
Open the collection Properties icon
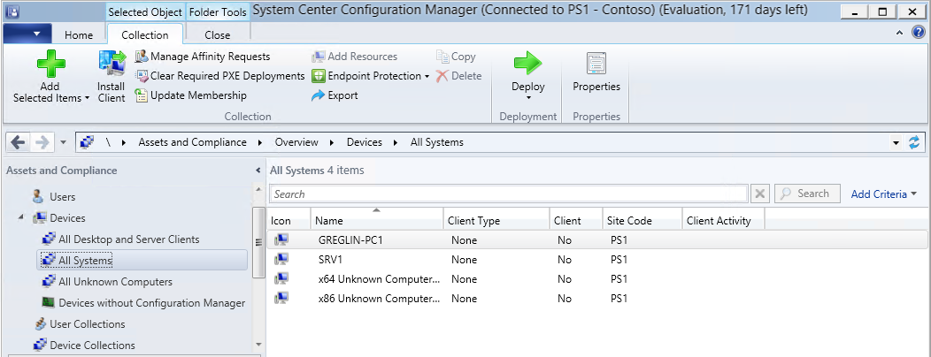(596, 64)
